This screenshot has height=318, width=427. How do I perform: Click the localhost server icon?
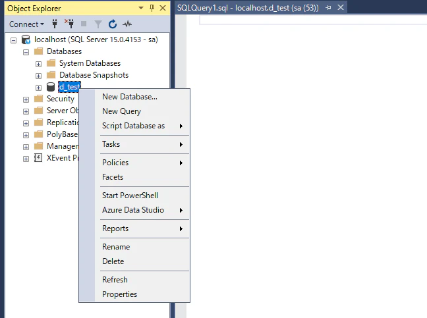(26, 40)
